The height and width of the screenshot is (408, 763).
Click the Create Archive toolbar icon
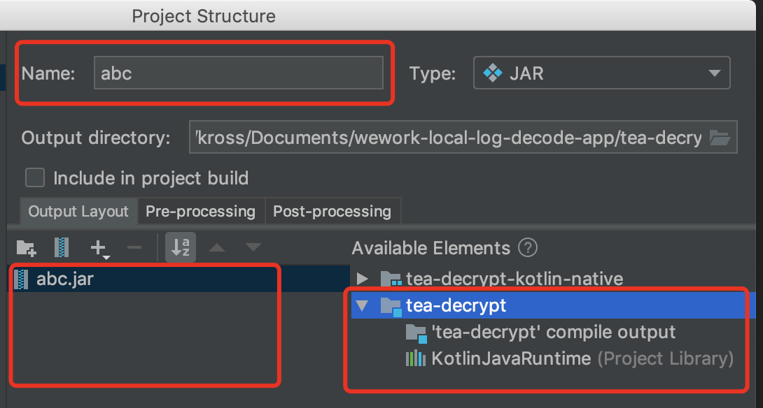(x=62, y=247)
